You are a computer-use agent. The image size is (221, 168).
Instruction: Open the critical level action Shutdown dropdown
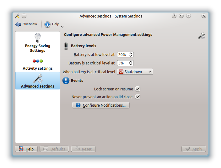[135, 72]
